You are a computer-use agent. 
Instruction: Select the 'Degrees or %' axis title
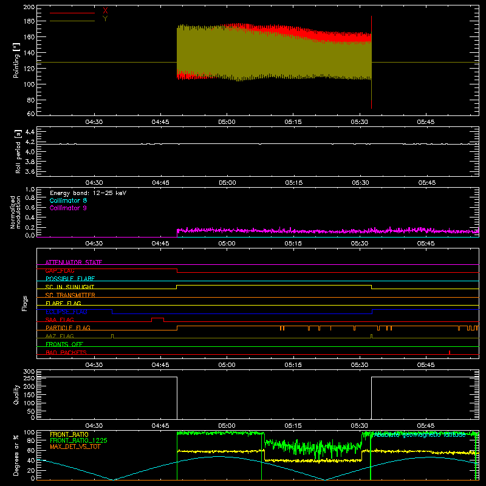click(16, 455)
